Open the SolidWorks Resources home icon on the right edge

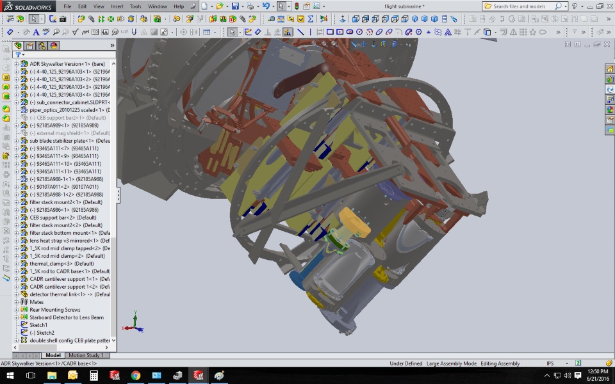[610, 69]
